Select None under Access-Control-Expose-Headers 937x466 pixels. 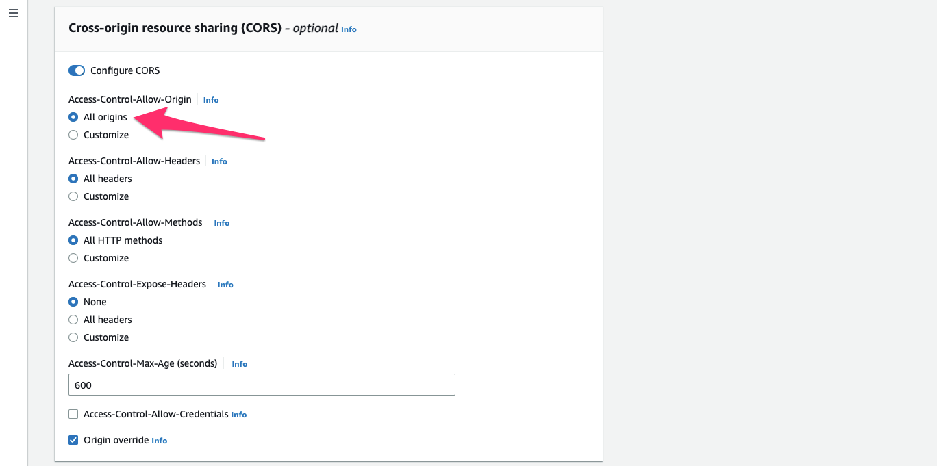pos(73,302)
